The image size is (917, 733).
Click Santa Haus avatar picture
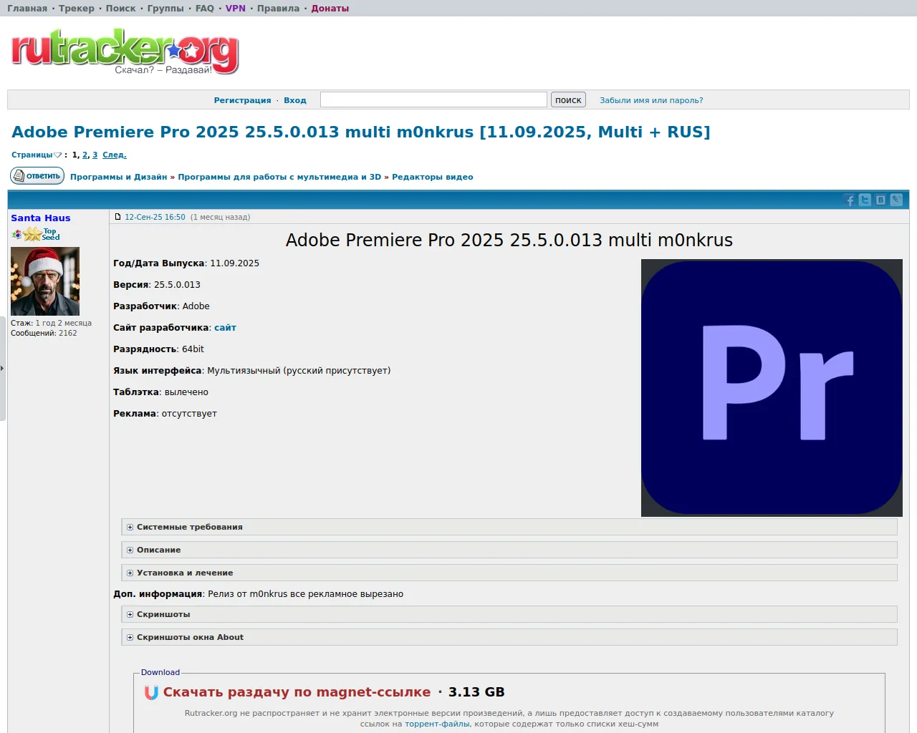(x=45, y=281)
